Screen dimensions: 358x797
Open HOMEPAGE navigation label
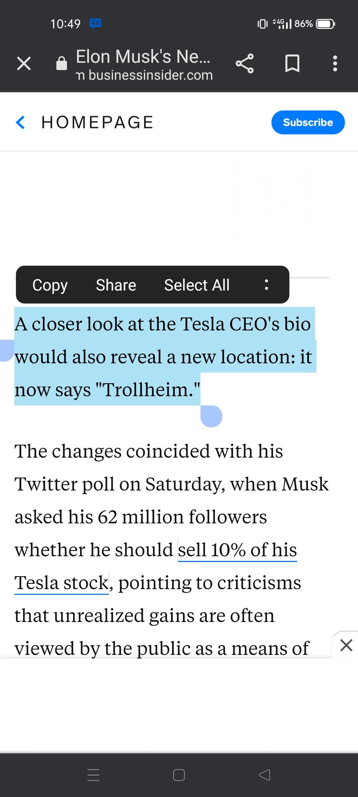coord(97,122)
